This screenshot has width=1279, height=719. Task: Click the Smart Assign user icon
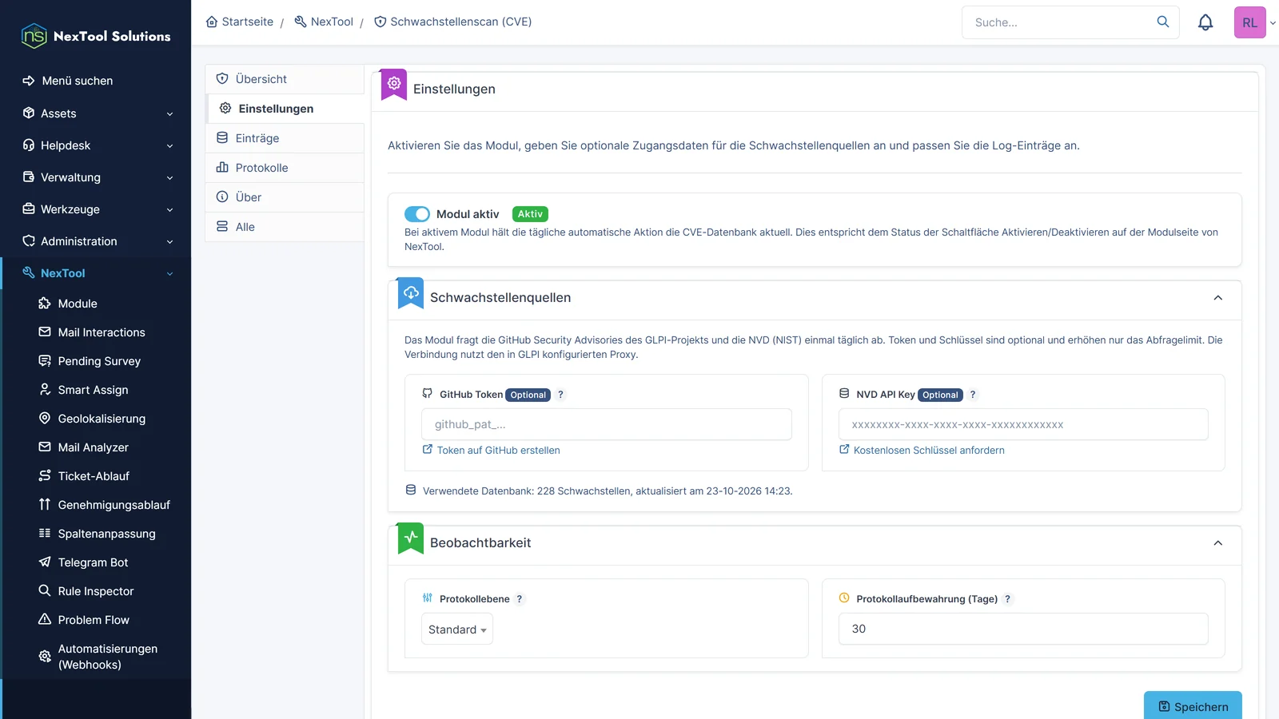click(45, 390)
